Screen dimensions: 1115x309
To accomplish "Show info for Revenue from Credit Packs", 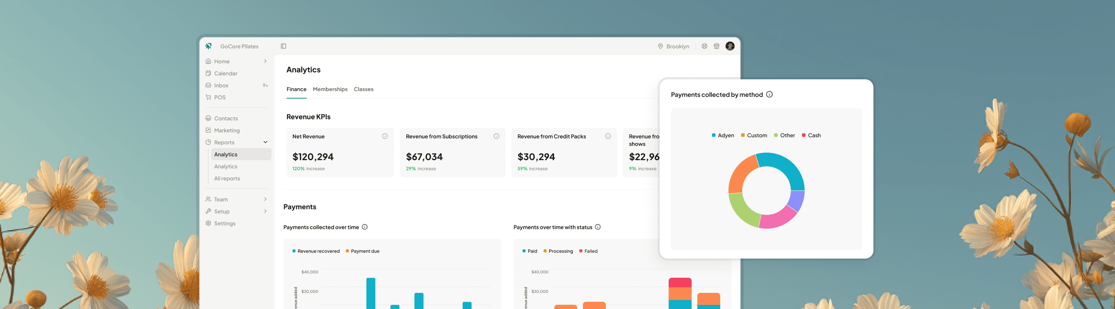I will [x=608, y=136].
